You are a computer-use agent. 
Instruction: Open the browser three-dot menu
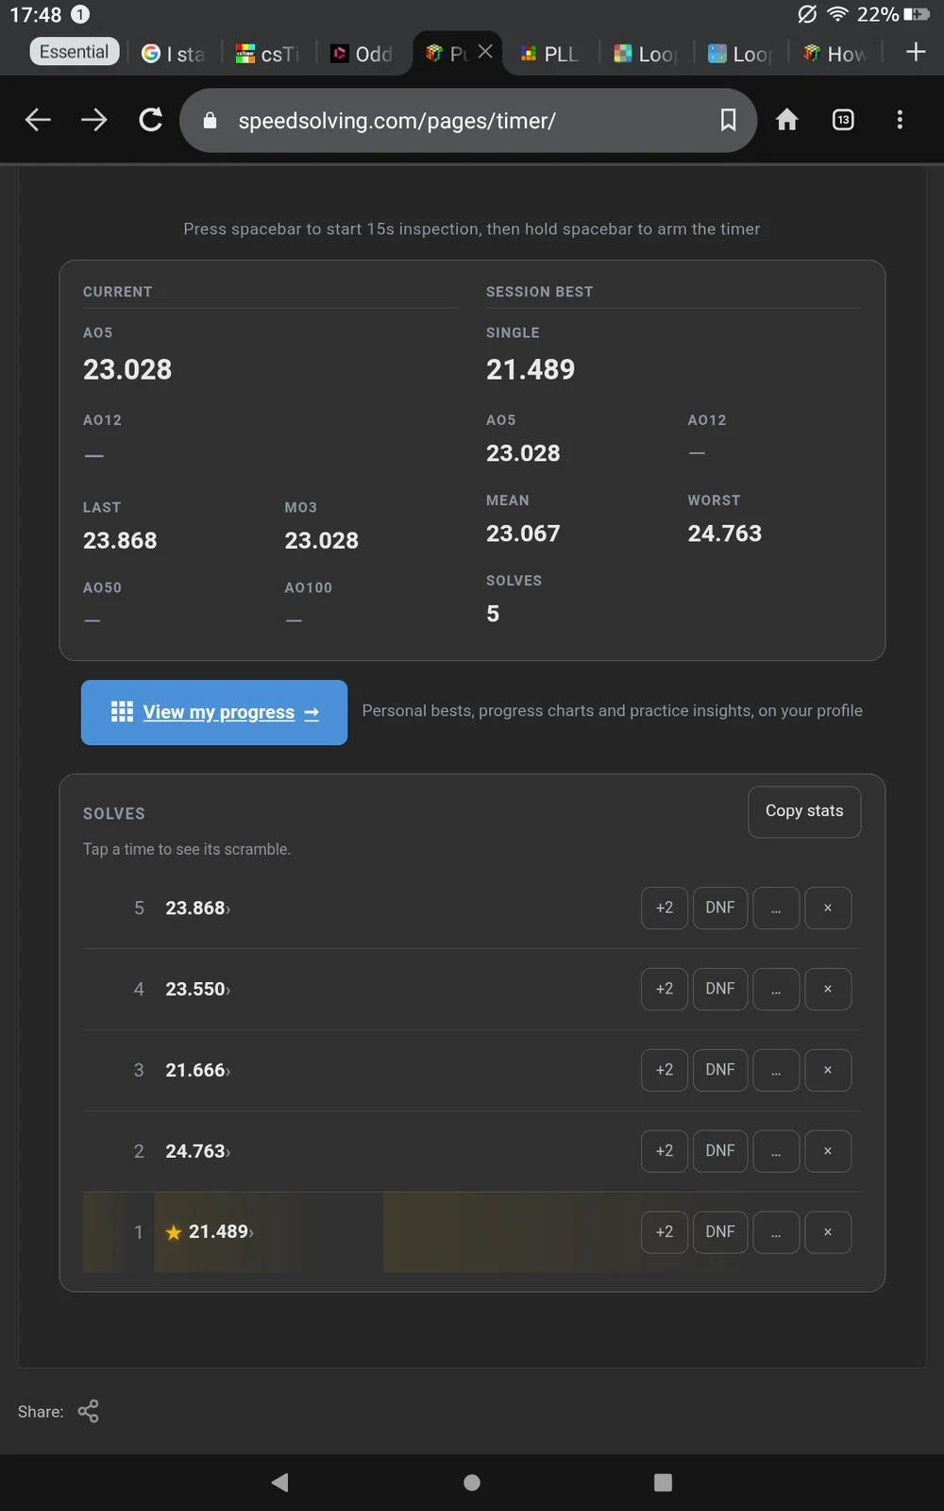point(900,120)
